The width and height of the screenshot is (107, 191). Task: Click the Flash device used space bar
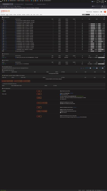(x=94, y=64)
